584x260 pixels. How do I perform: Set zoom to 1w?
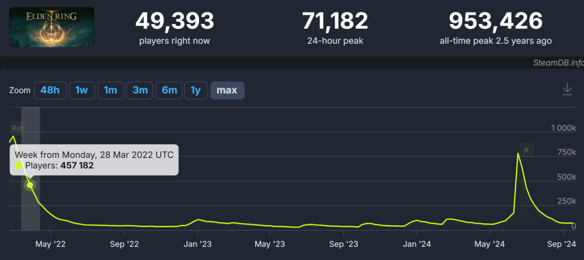tap(82, 90)
